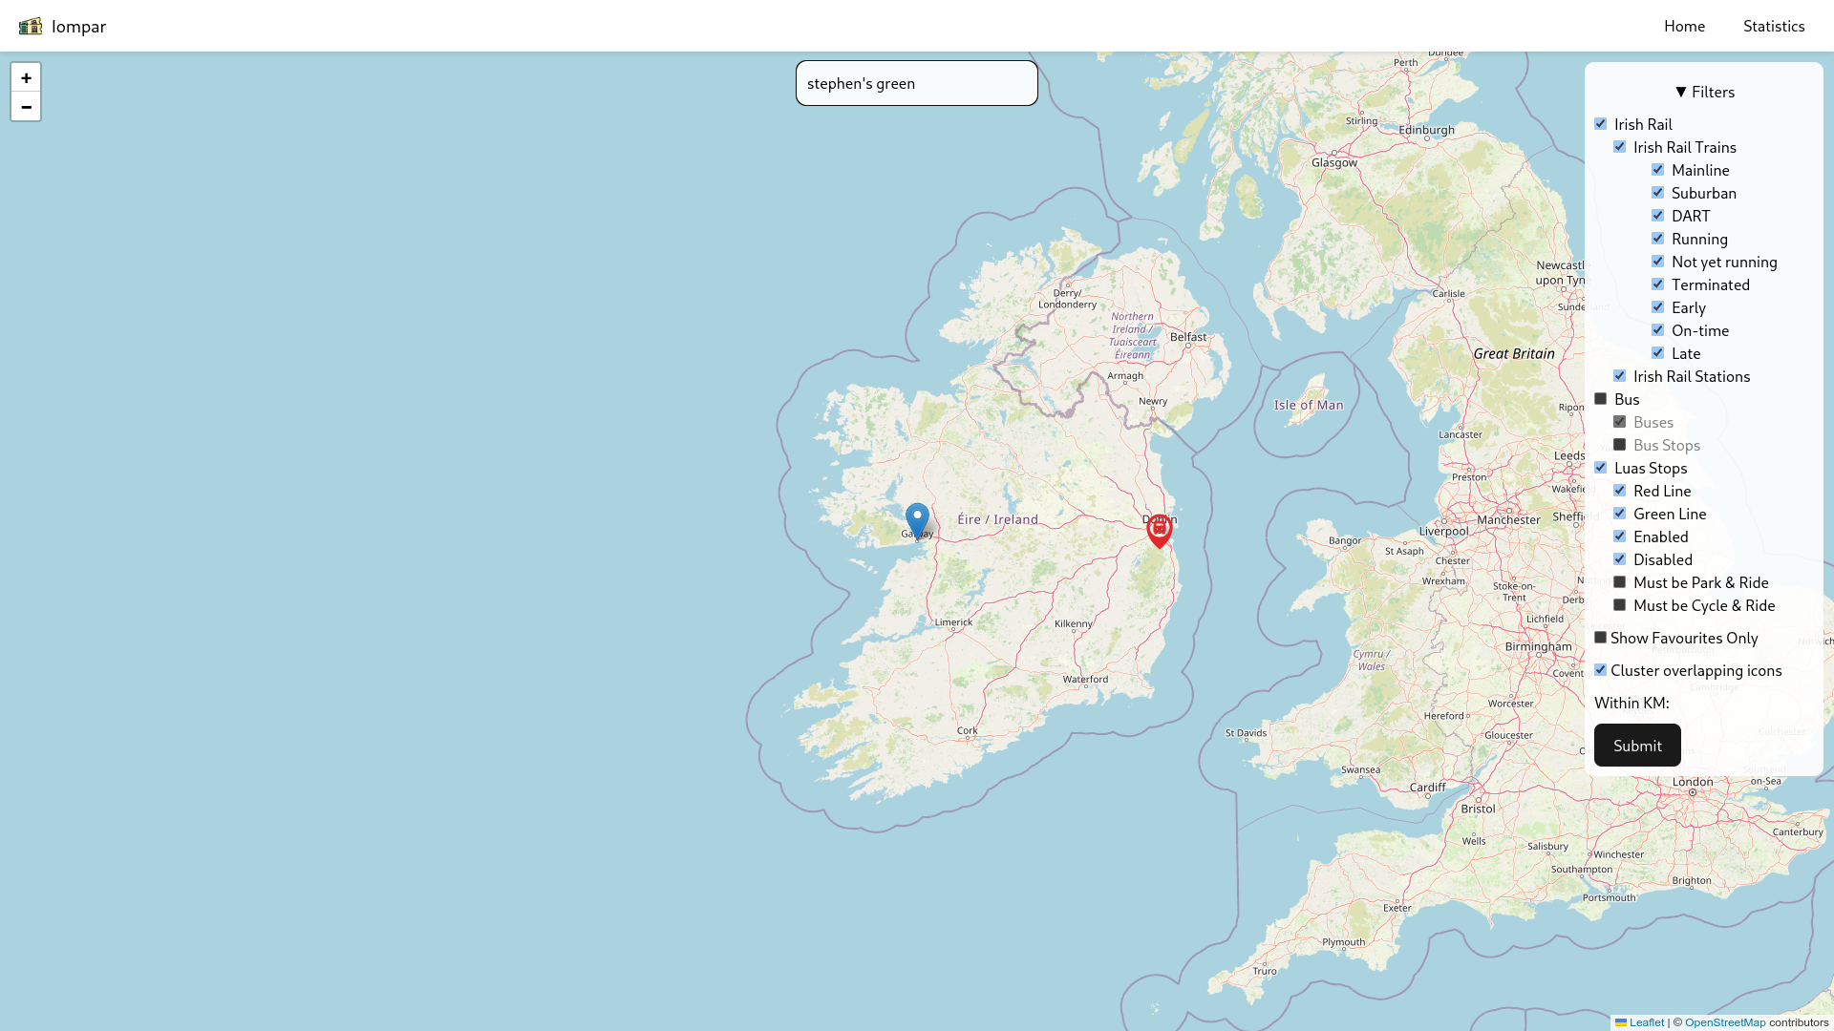The image size is (1834, 1031).
Task: Toggle the On-time checkbox
Action: click(1658, 330)
